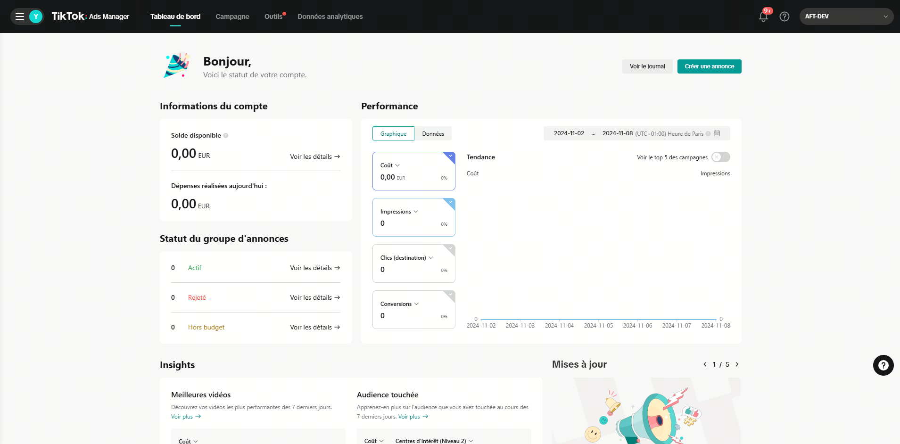Click the Créer une annonce button
Screen dimensions: 900x444
tap(709, 66)
